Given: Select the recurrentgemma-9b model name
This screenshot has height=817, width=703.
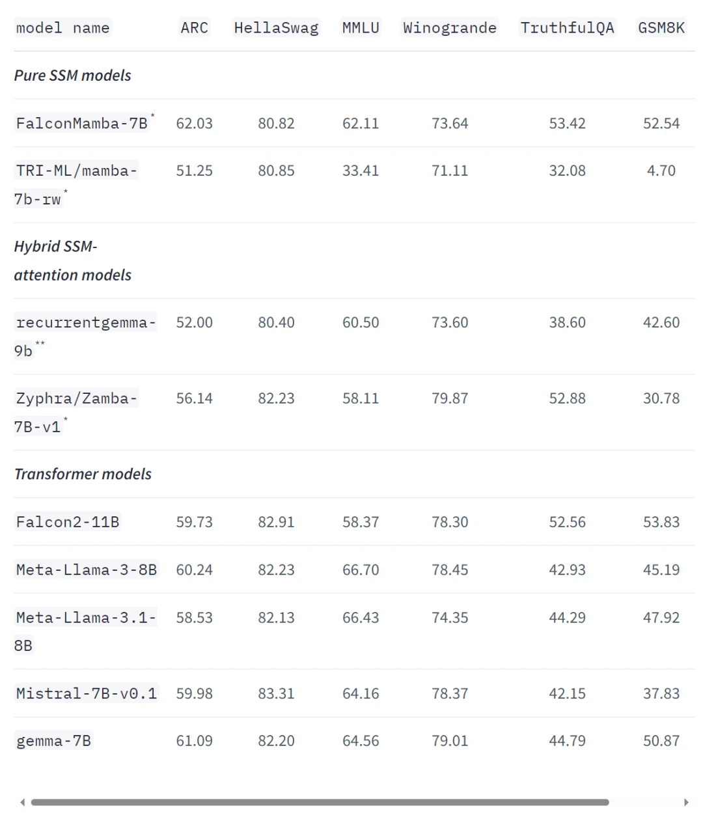Looking at the screenshot, I should coord(85,337).
